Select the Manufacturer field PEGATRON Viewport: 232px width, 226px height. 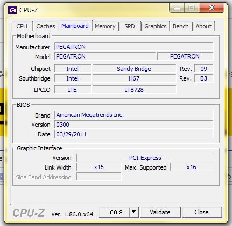tap(134, 47)
